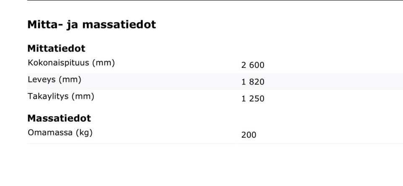
Task: Select the "Omamassa (kg)" label
Action: [x=60, y=133]
